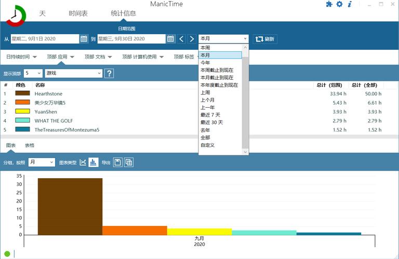Viewport: 399px width, 259px height.
Task: Open 日持续时间 dropdown menu
Action: click(x=21, y=57)
